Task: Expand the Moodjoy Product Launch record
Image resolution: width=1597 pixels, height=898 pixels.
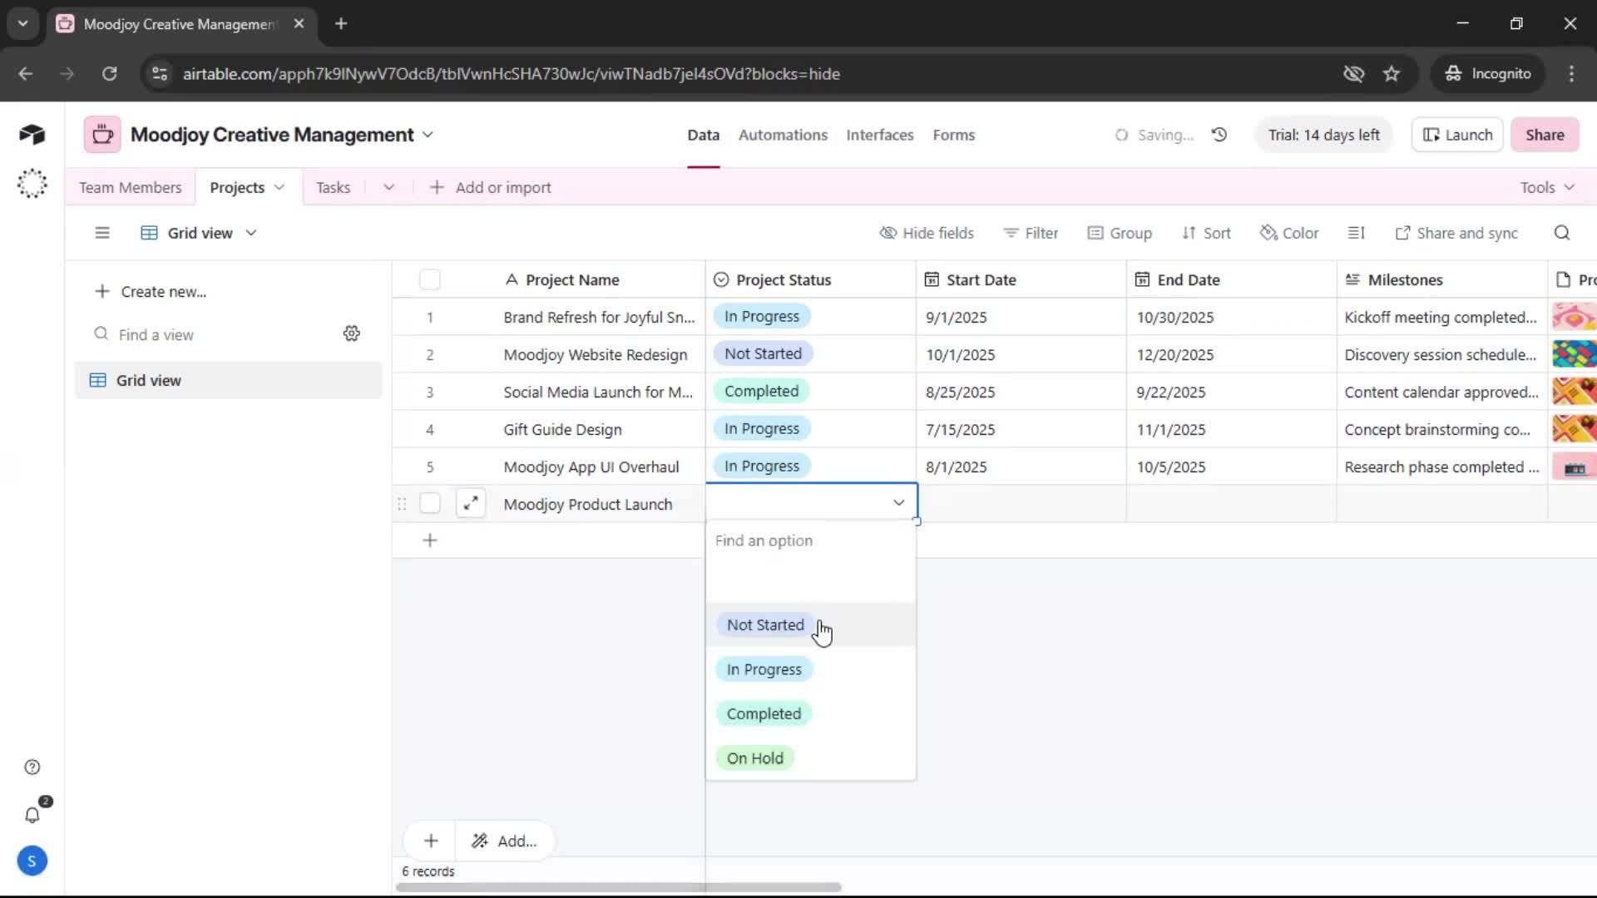Action: [x=471, y=503]
